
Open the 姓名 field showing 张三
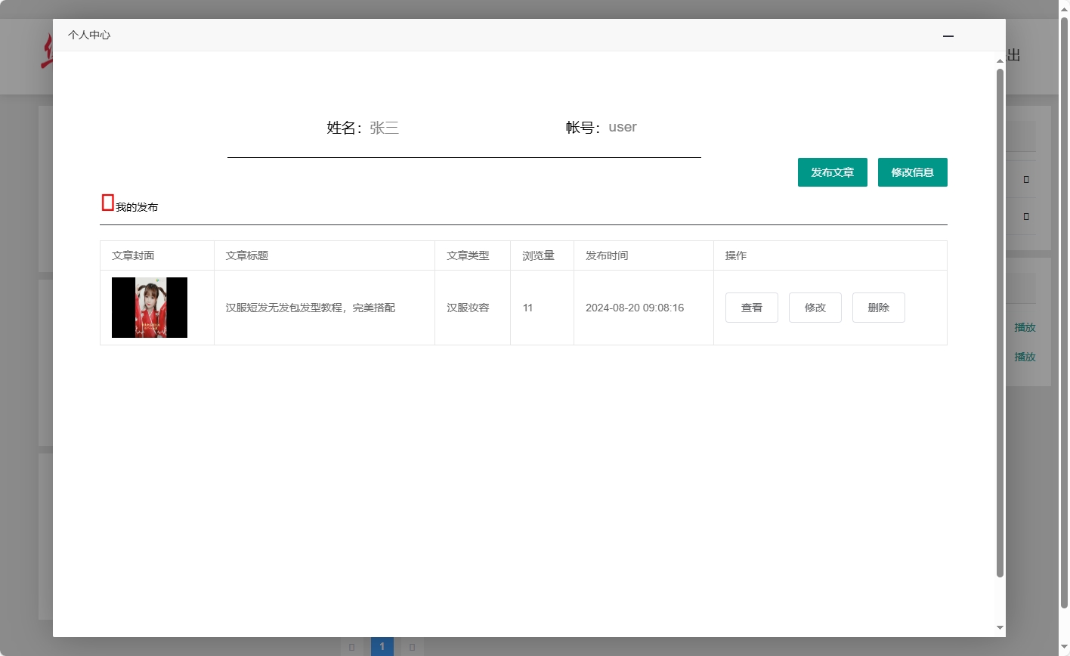pos(384,127)
